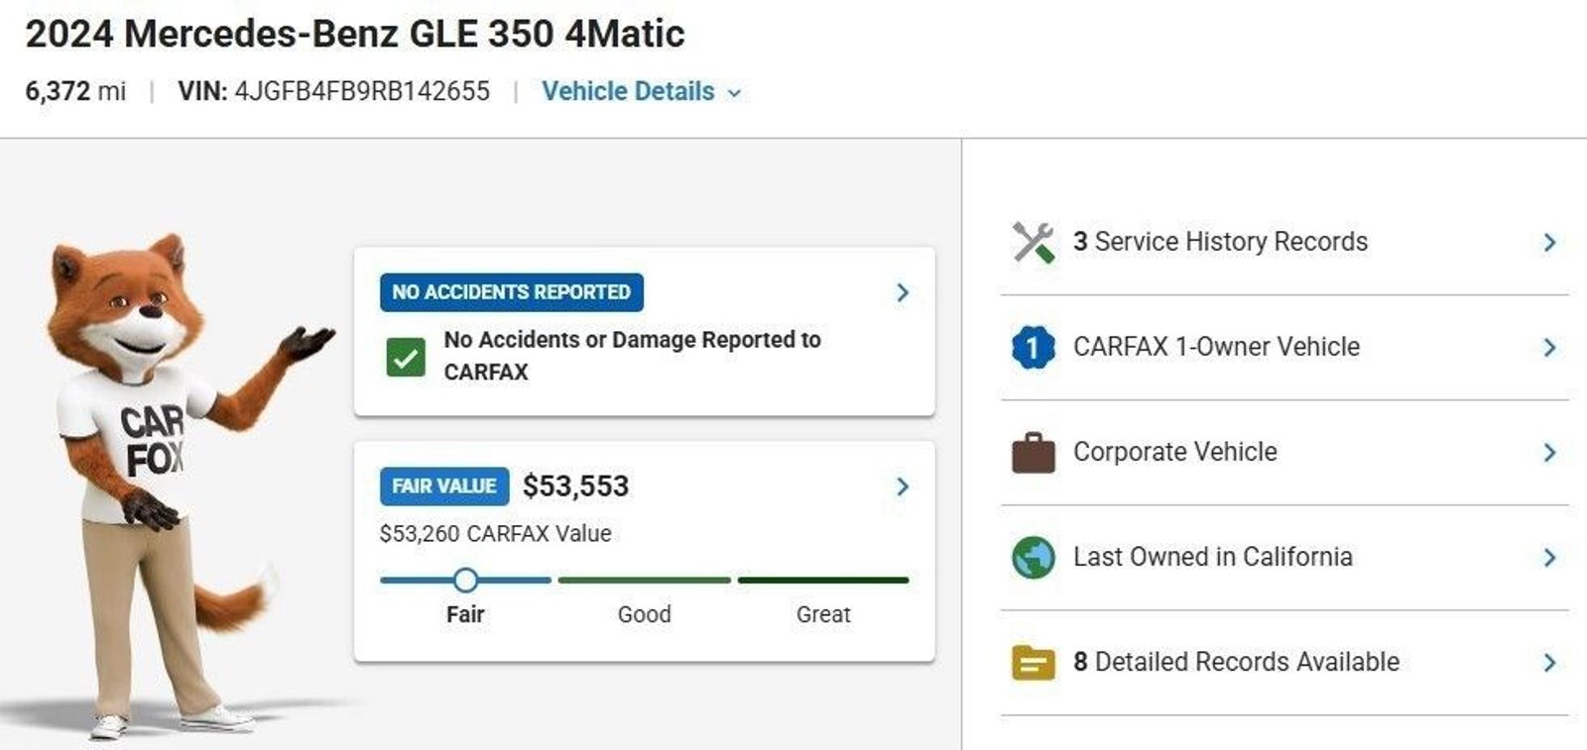Viewport: 1587px width, 750px height.
Task: Click the yellow Detailed Records folder icon
Action: tap(1033, 663)
